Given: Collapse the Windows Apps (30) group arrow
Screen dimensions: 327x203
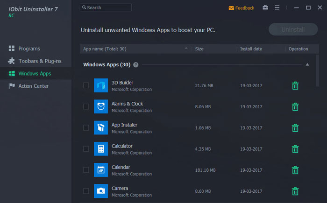Looking at the screenshot, I should click(x=307, y=64).
